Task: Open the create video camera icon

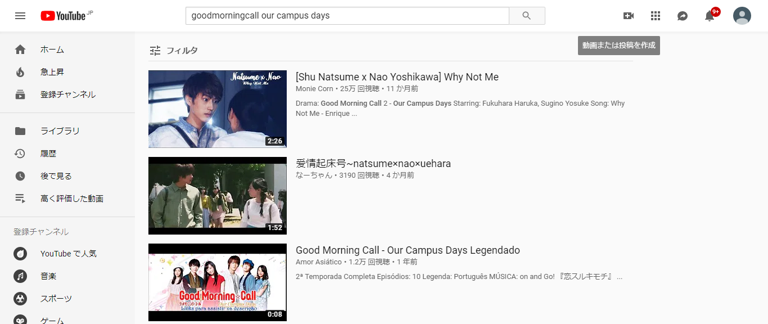Action: (629, 16)
